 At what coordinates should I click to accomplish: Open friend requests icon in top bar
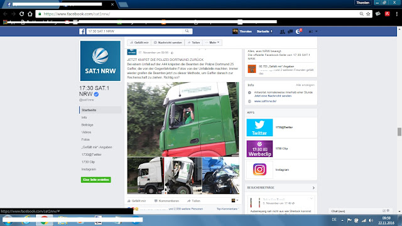(282, 31)
